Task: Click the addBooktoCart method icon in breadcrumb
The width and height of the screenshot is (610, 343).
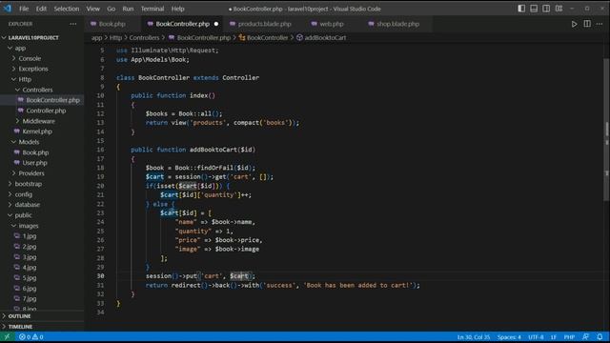Action: pos(299,38)
